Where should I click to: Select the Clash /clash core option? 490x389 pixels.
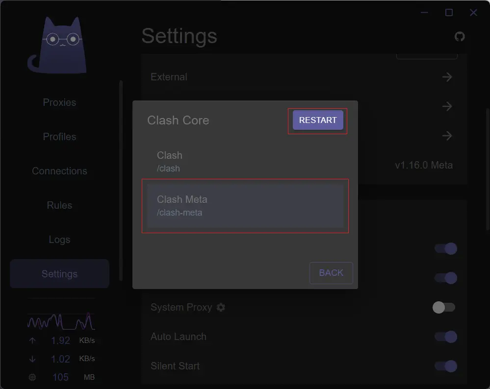coord(245,162)
